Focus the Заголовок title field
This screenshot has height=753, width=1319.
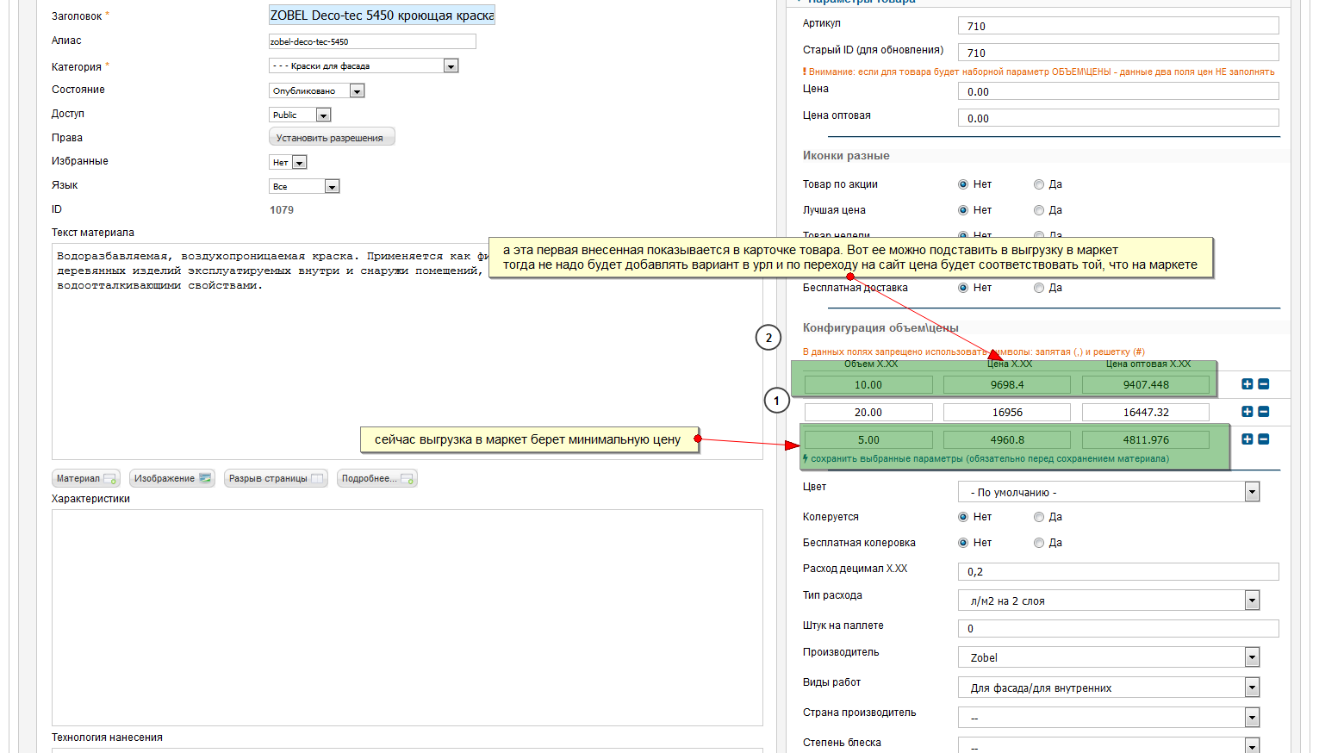pyautogui.click(x=382, y=16)
